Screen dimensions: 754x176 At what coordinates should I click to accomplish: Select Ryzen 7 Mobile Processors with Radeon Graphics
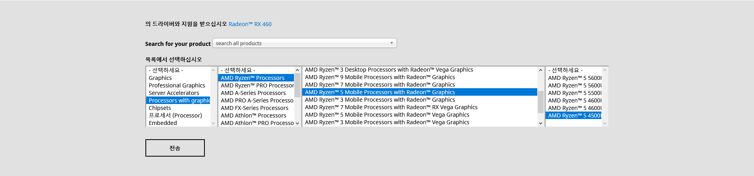click(x=420, y=85)
